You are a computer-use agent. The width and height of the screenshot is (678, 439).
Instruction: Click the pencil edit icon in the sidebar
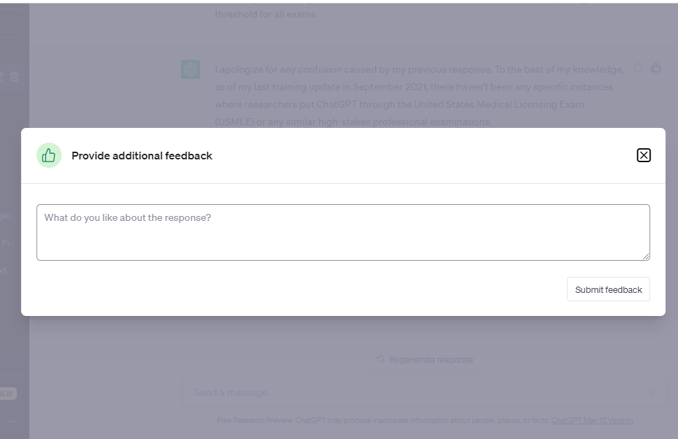(1, 76)
